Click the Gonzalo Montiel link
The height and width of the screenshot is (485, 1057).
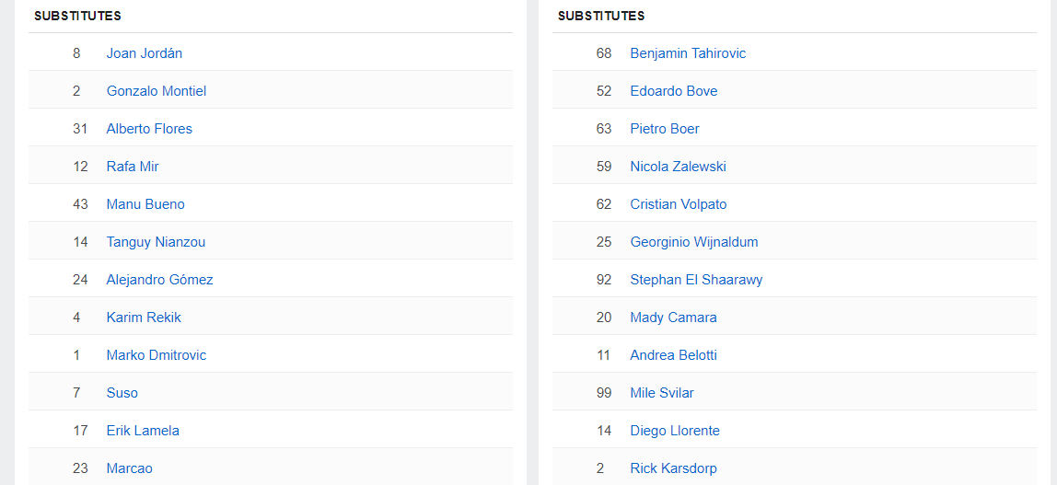pos(156,91)
